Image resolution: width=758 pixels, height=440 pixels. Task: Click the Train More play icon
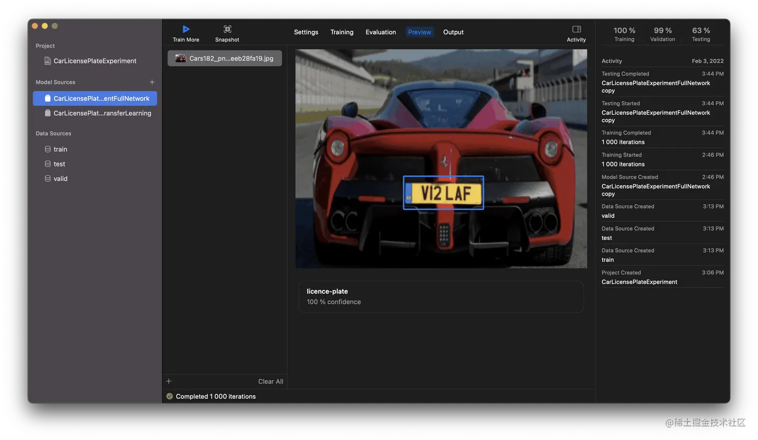(186, 29)
